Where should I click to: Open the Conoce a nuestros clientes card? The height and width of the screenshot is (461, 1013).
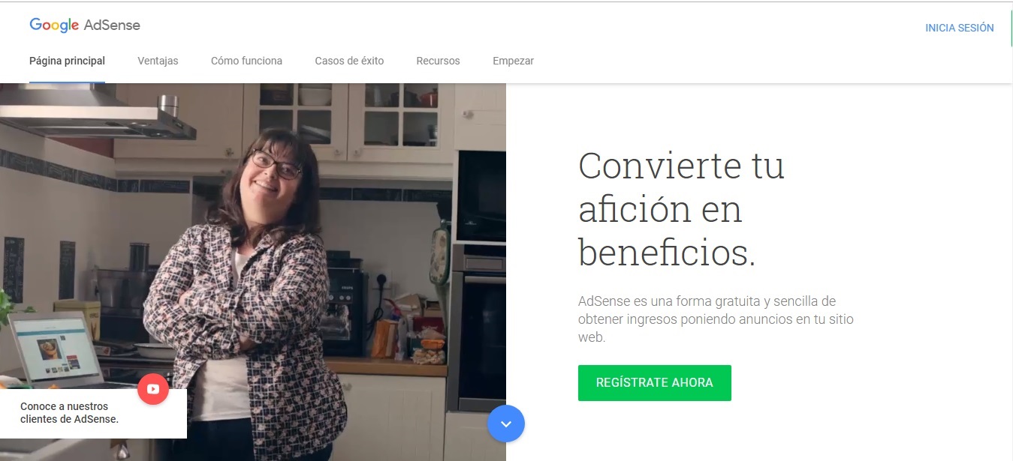pos(93,413)
